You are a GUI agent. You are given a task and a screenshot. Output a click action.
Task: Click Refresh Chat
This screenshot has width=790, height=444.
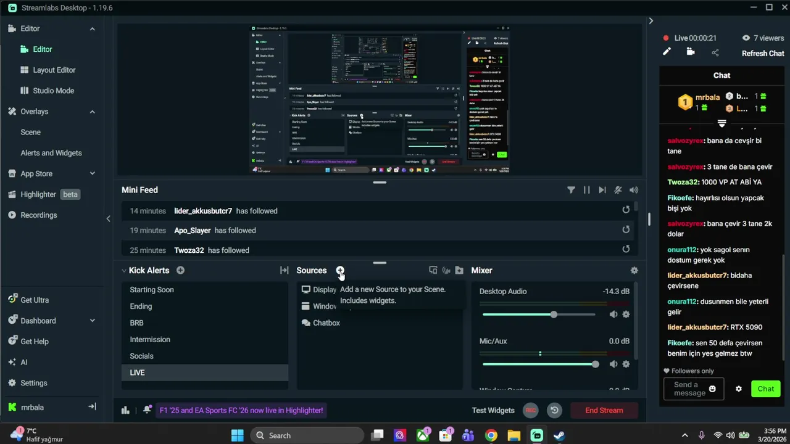(x=763, y=54)
